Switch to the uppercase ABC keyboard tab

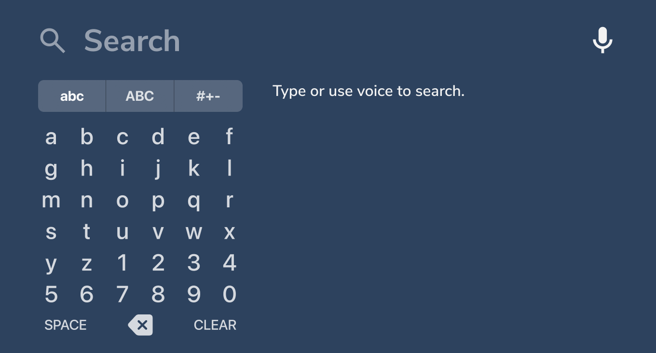140,96
